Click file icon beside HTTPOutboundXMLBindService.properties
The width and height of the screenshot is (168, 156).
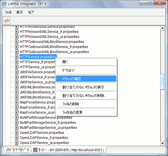pyautogui.click(x=16, y=42)
